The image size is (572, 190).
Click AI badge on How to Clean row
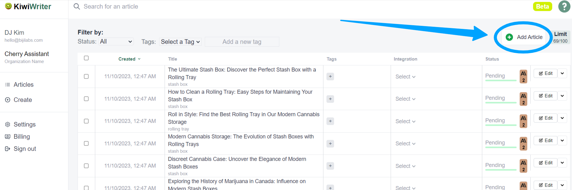[x=523, y=99]
